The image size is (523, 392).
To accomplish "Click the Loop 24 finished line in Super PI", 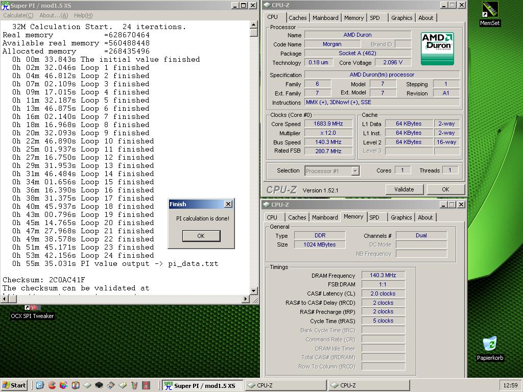I will [x=83, y=255].
